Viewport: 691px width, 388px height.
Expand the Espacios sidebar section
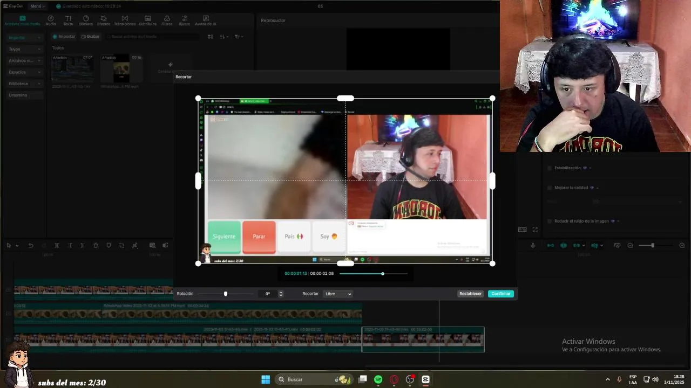click(25, 72)
